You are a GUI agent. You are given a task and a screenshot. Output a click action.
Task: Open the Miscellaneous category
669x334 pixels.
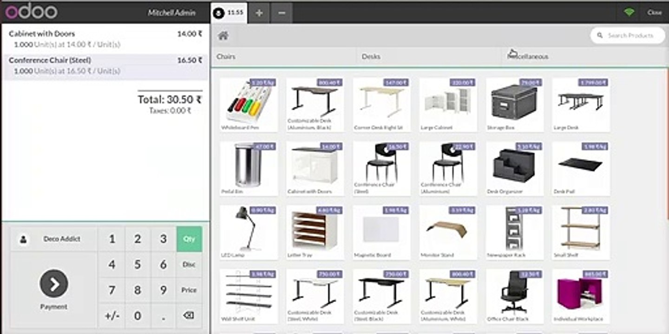[x=584, y=57]
